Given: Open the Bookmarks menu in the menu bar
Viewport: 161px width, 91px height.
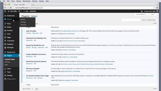Looking at the screenshot, I should [26, 1].
